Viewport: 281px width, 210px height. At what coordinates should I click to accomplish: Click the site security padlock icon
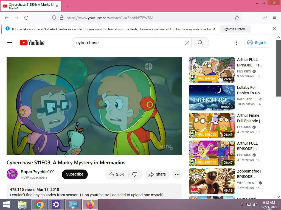62,18
